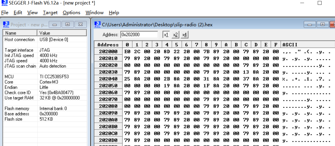Click the Value column header in Project panel
The image size is (335, 146).
[x=62, y=33]
